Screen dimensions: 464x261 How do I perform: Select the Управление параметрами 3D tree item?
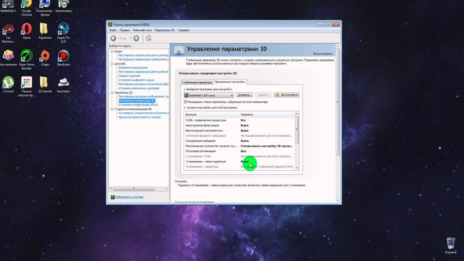[137, 101]
